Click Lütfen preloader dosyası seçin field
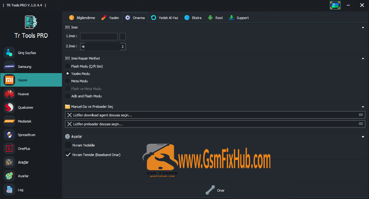 pos(215,124)
